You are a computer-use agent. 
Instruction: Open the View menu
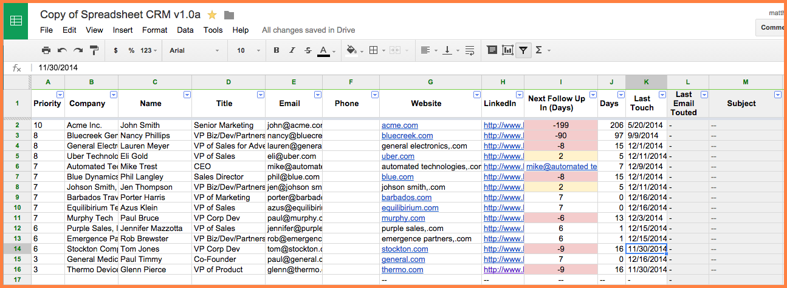tap(94, 30)
